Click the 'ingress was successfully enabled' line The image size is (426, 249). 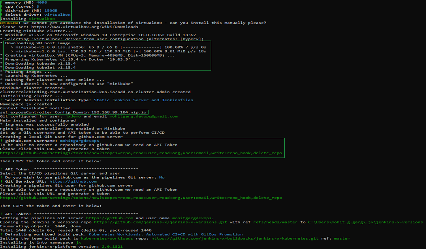point(44,125)
